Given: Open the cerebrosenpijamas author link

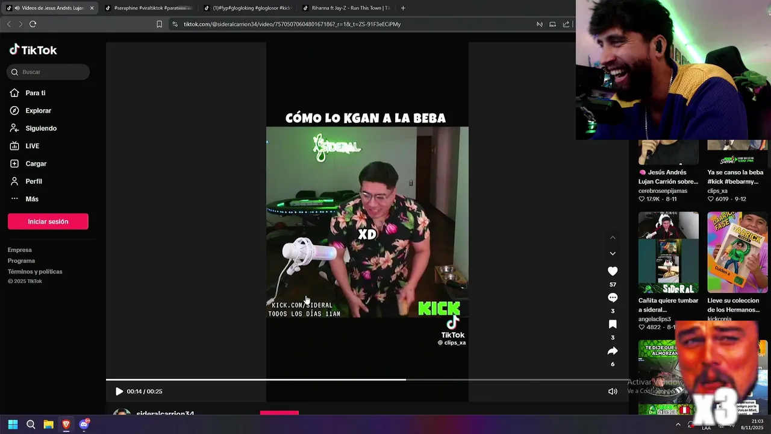Looking at the screenshot, I should tap(663, 190).
